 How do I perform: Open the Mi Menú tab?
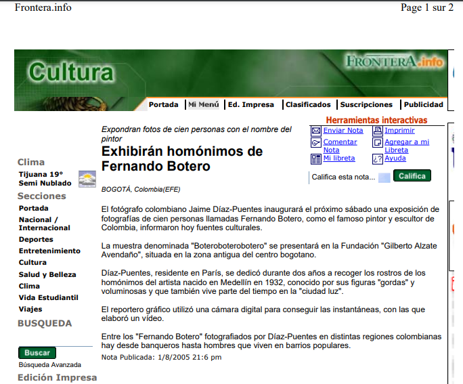click(x=204, y=105)
